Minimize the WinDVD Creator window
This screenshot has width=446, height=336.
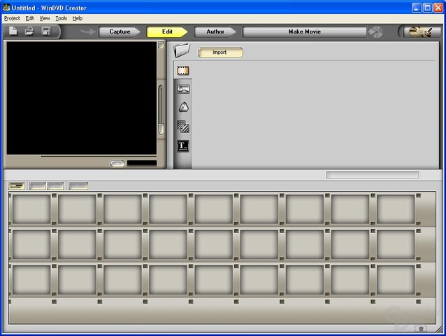(x=417, y=8)
